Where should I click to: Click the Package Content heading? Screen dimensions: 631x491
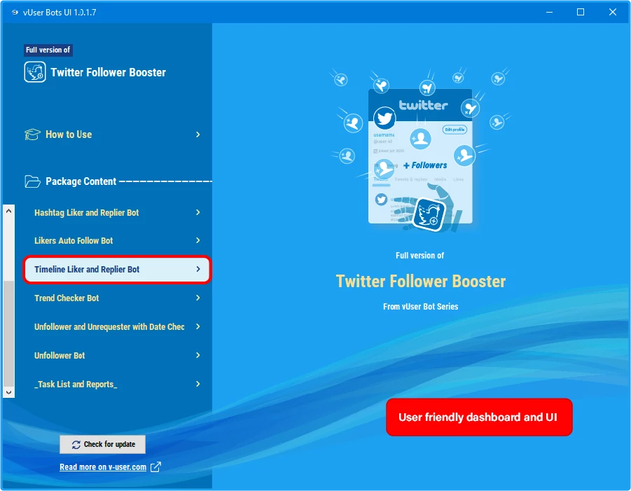(81, 181)
